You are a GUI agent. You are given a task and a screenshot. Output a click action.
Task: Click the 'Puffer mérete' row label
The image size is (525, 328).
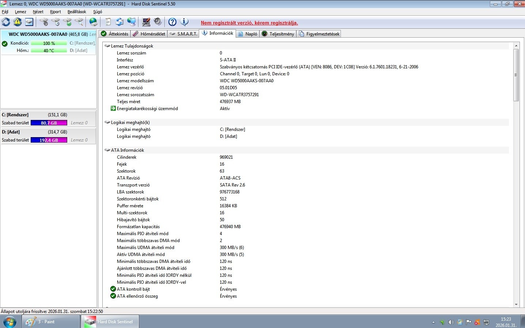pos(130,206)
